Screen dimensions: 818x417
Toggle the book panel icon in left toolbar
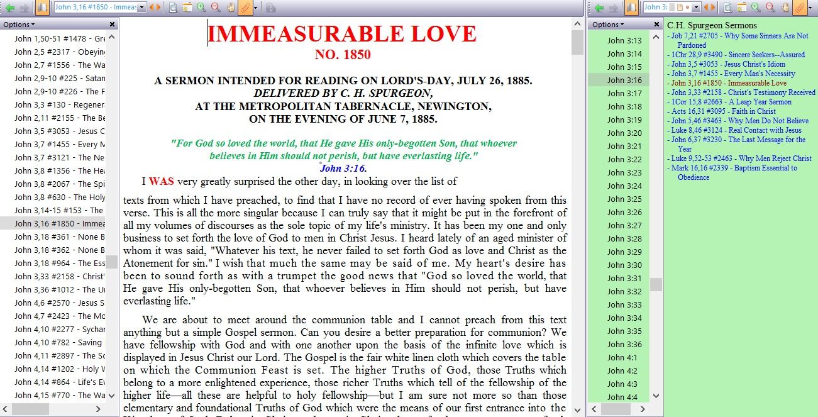[x=42, y=8]
